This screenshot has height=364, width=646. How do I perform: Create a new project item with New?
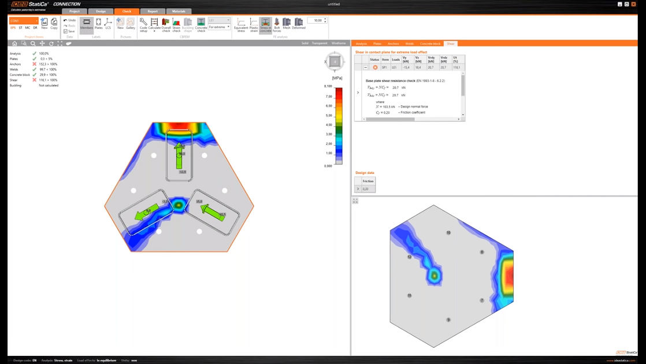(44, 24)
